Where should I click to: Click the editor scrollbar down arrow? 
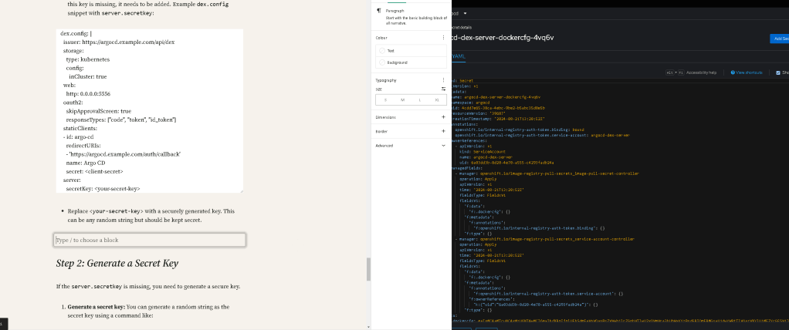tap(368, 327)
